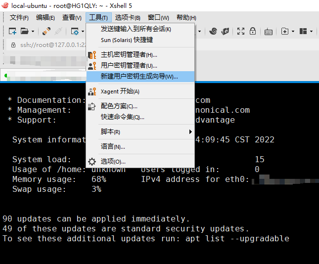Screen dimensions: 319x264
Task: Open 快速命令集(Q) menu entry
Action: point(140,117)
